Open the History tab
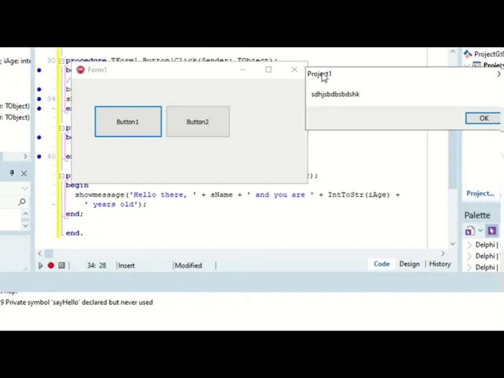Screen dimensions: 504x378 point(440,264)
